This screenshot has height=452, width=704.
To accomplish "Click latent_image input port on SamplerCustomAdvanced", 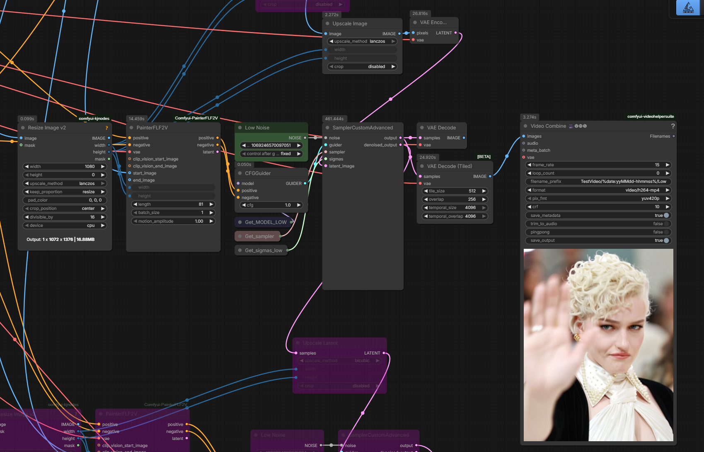I will [x=326, y=166].
